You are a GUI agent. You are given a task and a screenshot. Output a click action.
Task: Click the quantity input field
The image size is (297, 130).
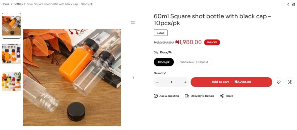[x=171, y=82]
